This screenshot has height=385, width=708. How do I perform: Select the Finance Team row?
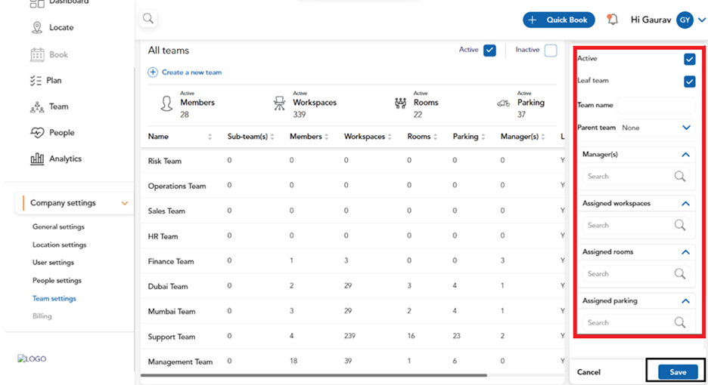352,261
